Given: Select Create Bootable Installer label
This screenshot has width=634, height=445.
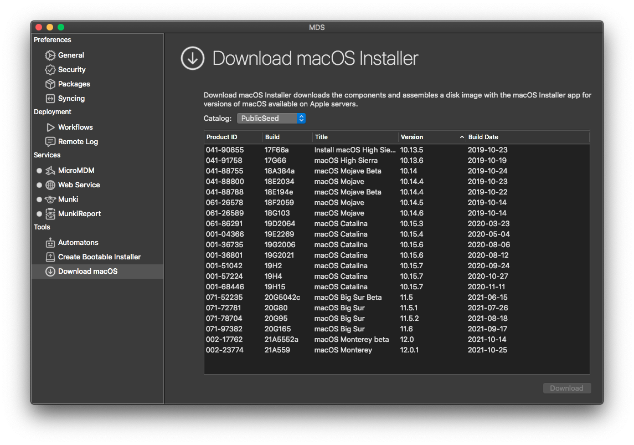Looking at the screenshot, I should point(99,257).
